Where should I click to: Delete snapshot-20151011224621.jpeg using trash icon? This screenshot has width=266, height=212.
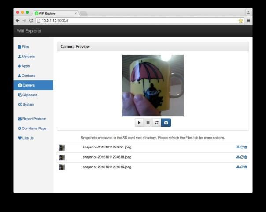(246, 148)
